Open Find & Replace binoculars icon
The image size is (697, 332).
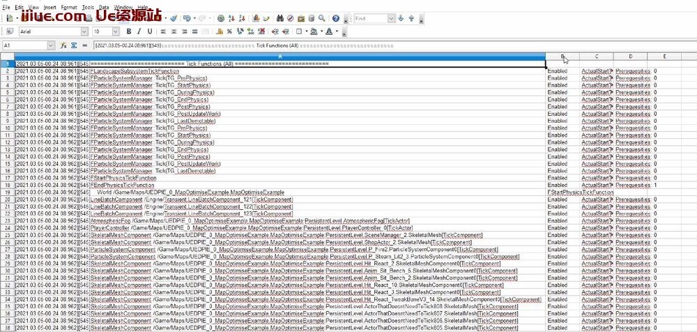point(279,18)
